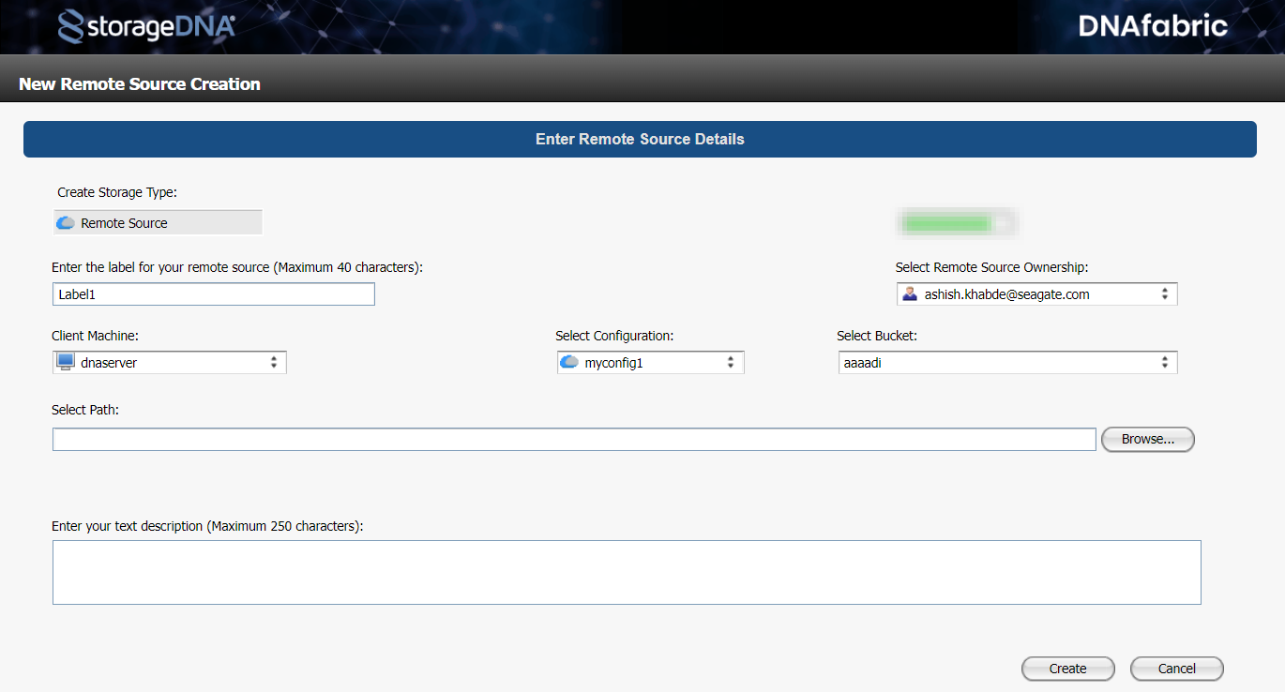Open the Remote Source Ownership dropdown arrows
The width and height of the screenshot is (1285, 692).
click(1164, 294)
